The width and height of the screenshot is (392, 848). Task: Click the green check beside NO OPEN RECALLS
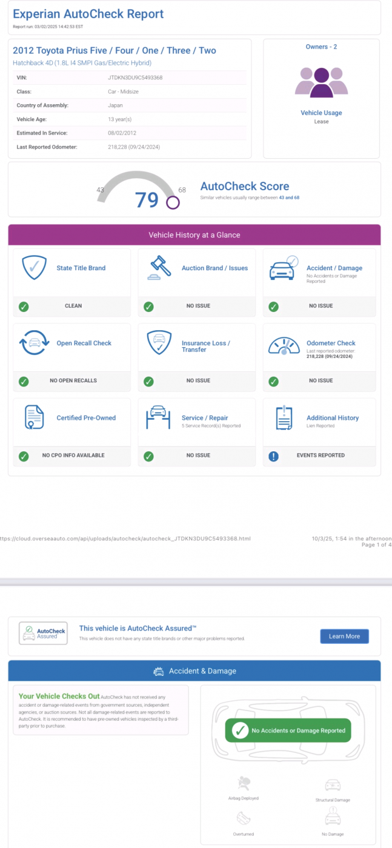coord(24,382)
